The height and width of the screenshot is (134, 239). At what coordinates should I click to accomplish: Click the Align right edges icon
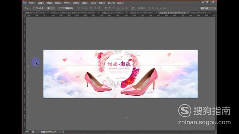click(x=99, y=8)
